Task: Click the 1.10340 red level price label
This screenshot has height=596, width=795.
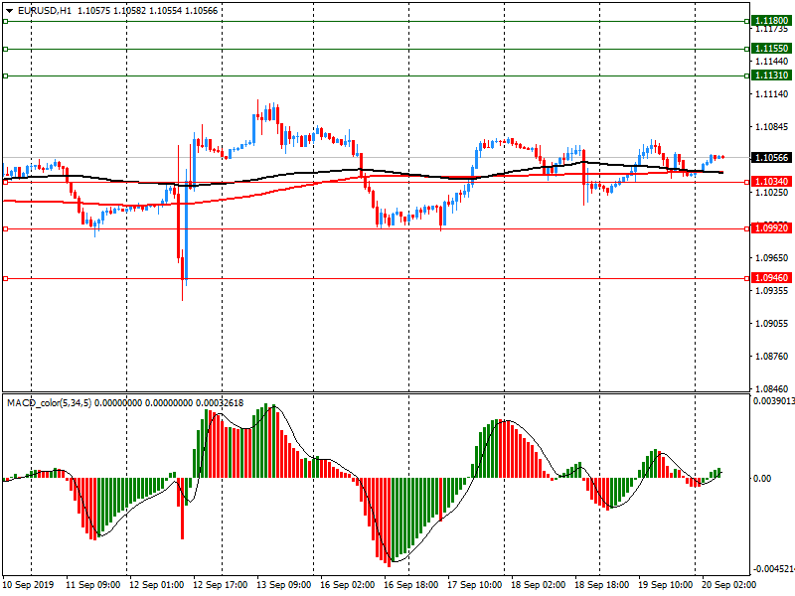Action: coord(771,182)
